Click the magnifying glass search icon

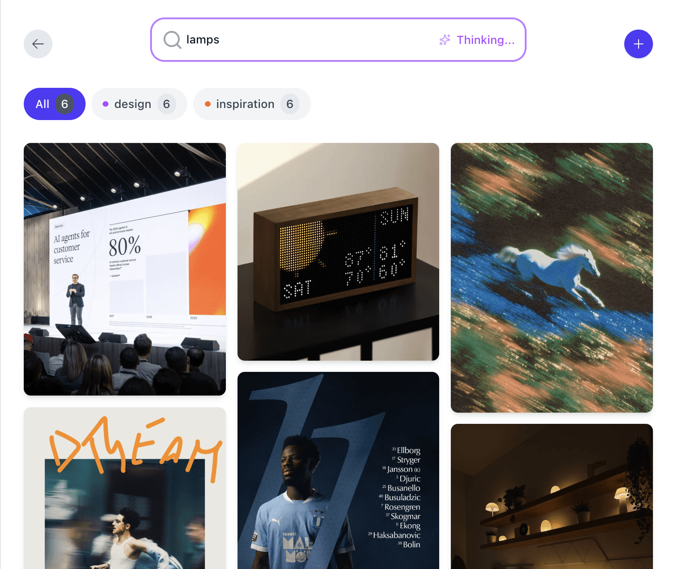(x=172, y=40)
